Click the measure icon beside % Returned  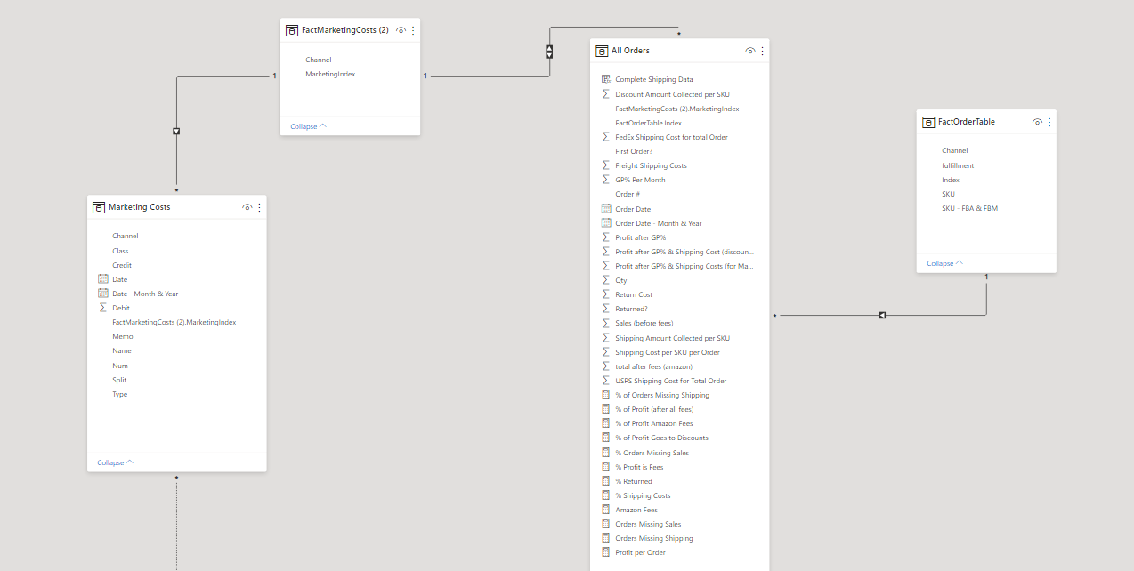[606, 481]
